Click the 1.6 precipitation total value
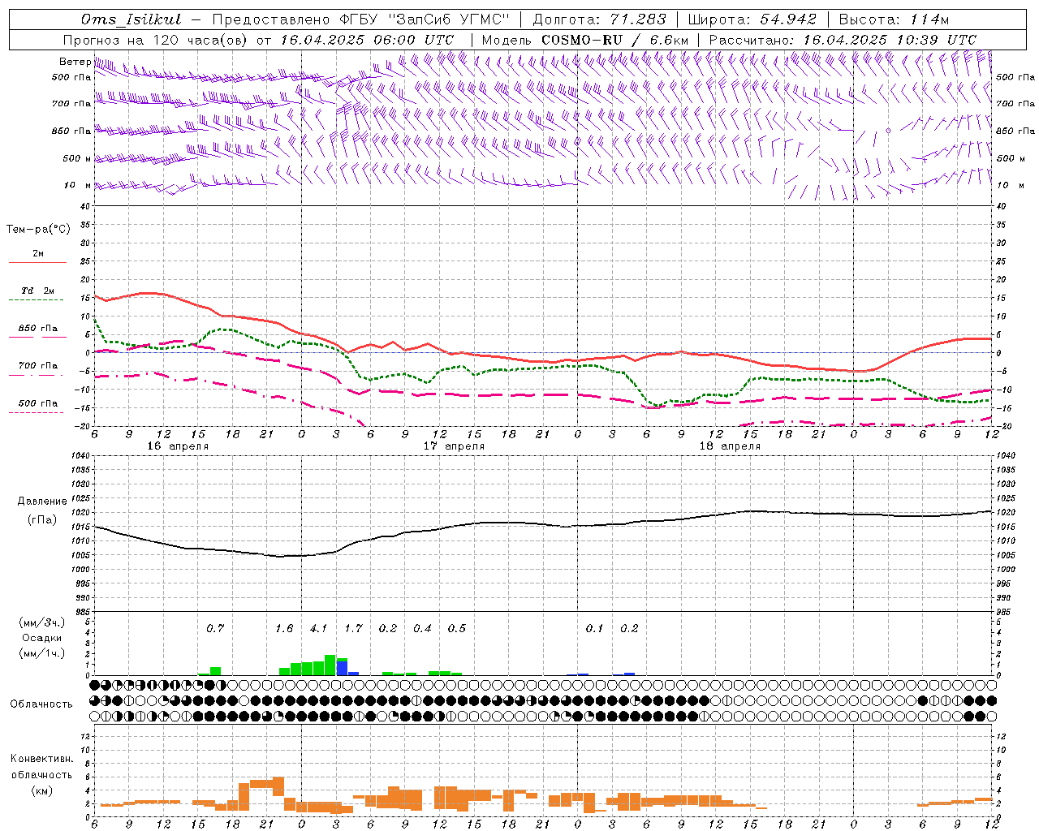Screen dimensions: 1039x831 (x=284, y=628)
